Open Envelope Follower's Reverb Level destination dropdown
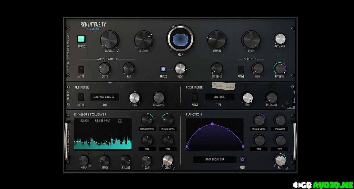The image size is (354, 189). click(168, 129)
